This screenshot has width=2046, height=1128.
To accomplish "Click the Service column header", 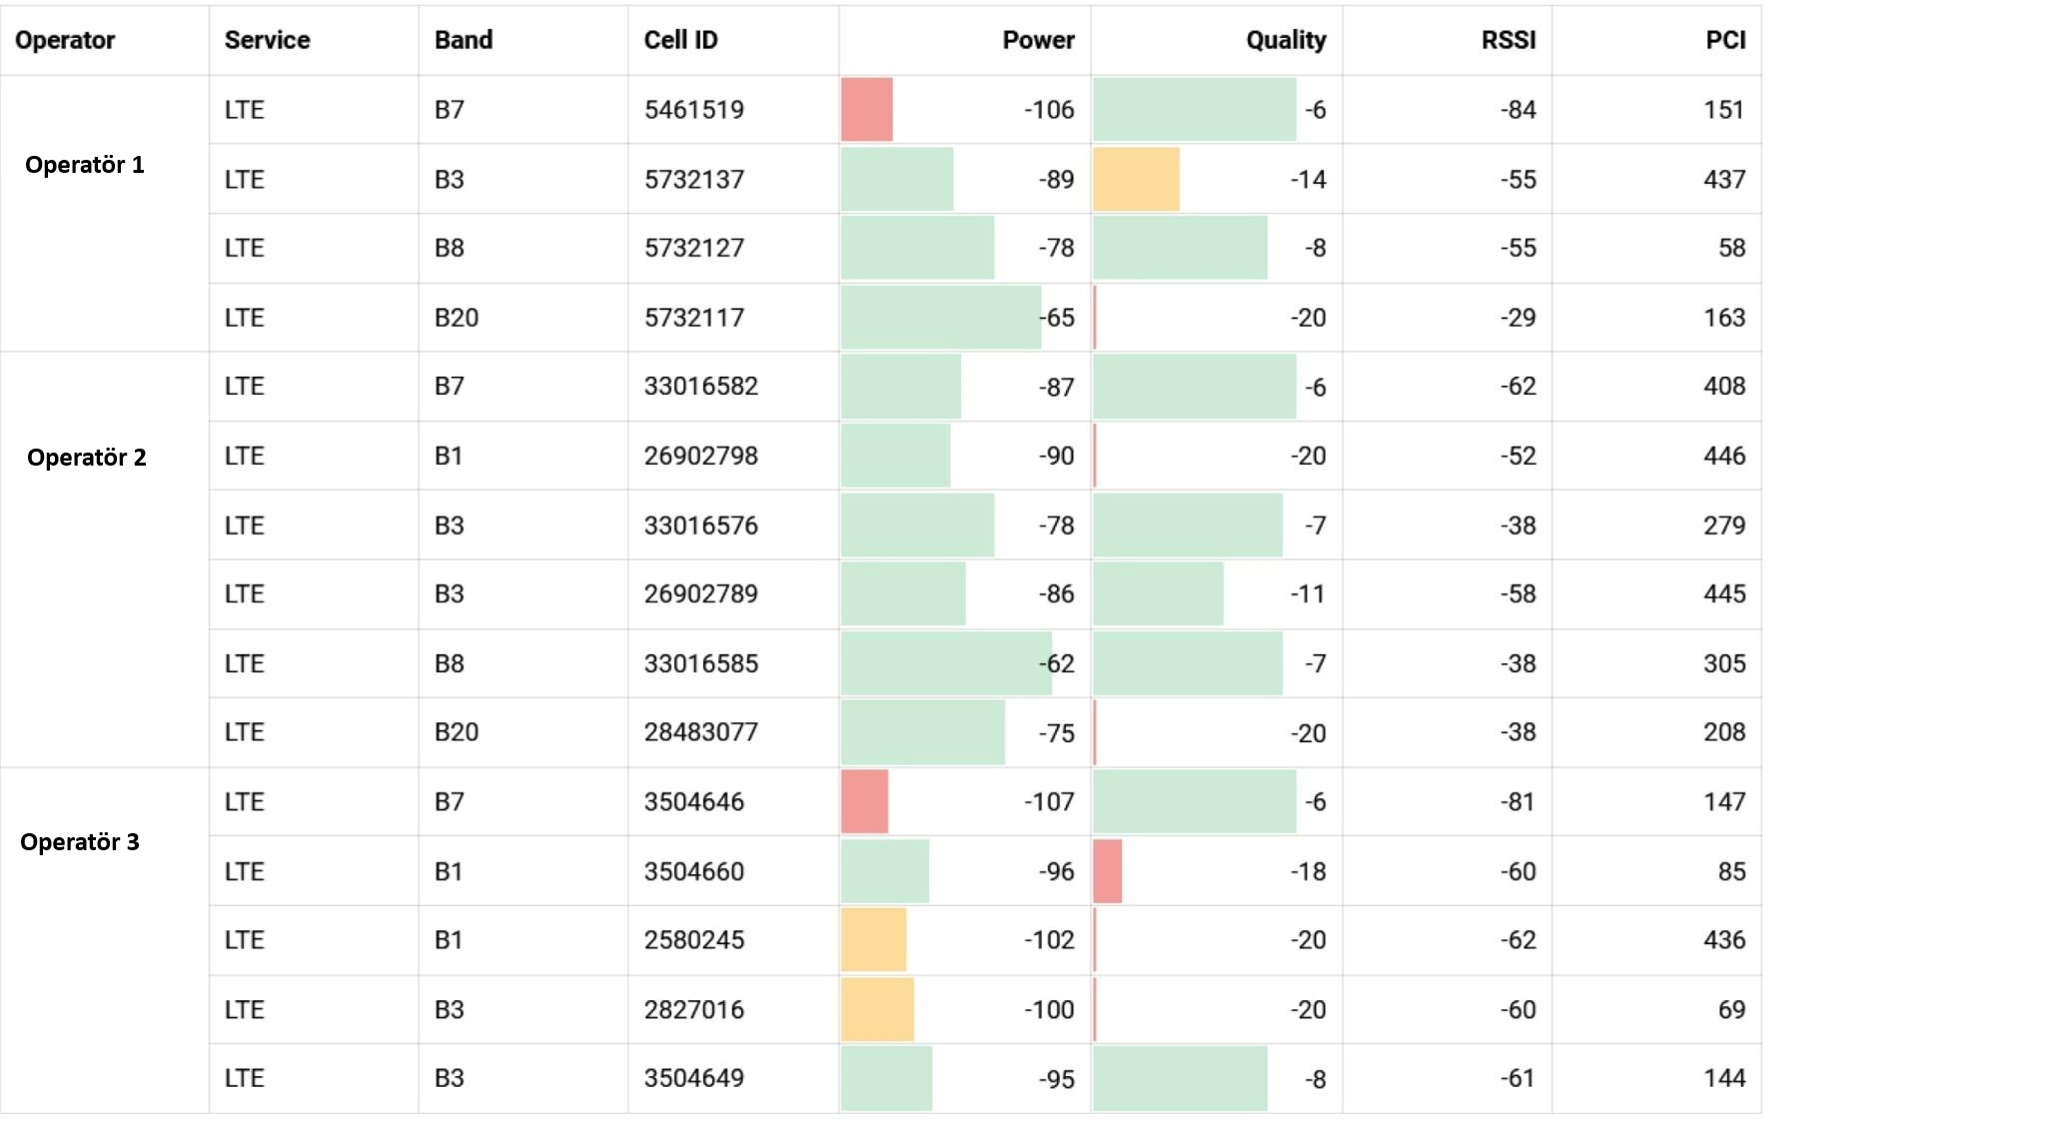I will 267,40.
